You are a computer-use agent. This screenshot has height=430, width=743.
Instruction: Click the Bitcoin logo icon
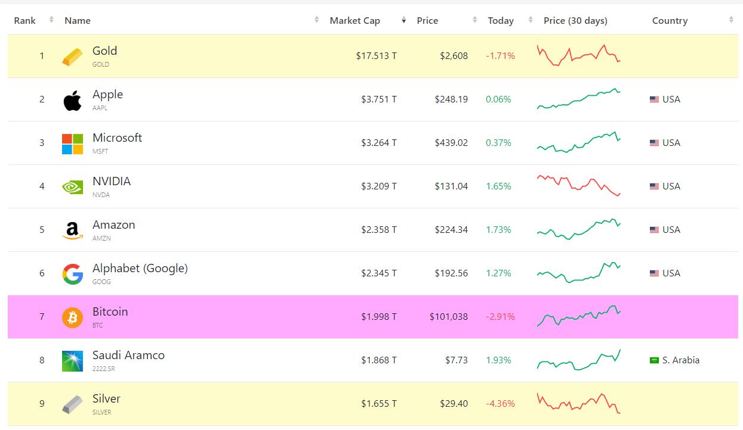point(72,317)
